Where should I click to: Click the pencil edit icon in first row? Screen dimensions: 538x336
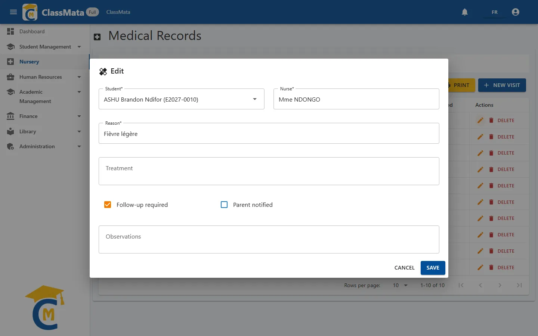tap(480, 120)
